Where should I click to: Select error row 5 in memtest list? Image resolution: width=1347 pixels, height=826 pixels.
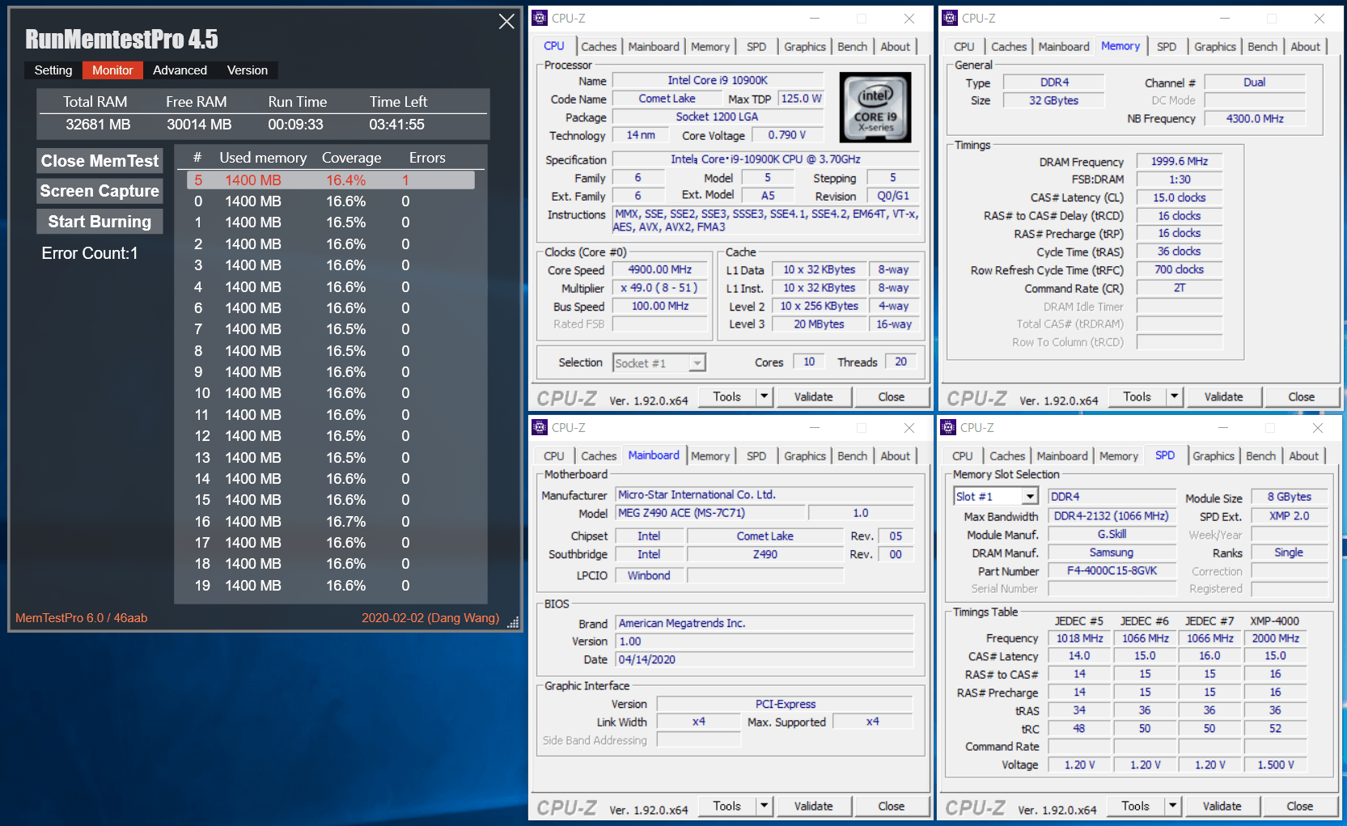point(331,180)
